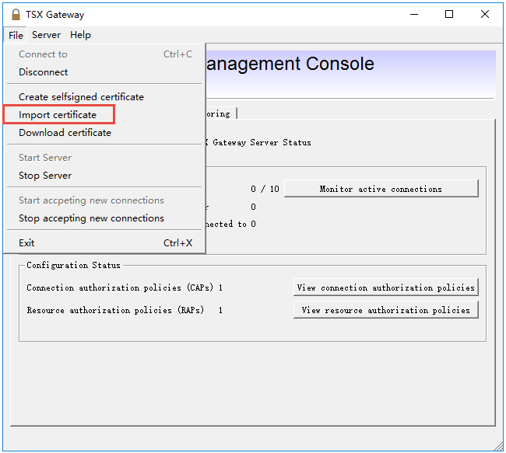The width and height of the screenshot is (506, 453).
Task: Click the 0 / 10 connections value
Action: (x=265, y=189)
